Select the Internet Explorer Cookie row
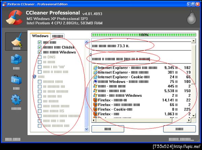The height and width of the screenshot is (150, 202). 141,77
